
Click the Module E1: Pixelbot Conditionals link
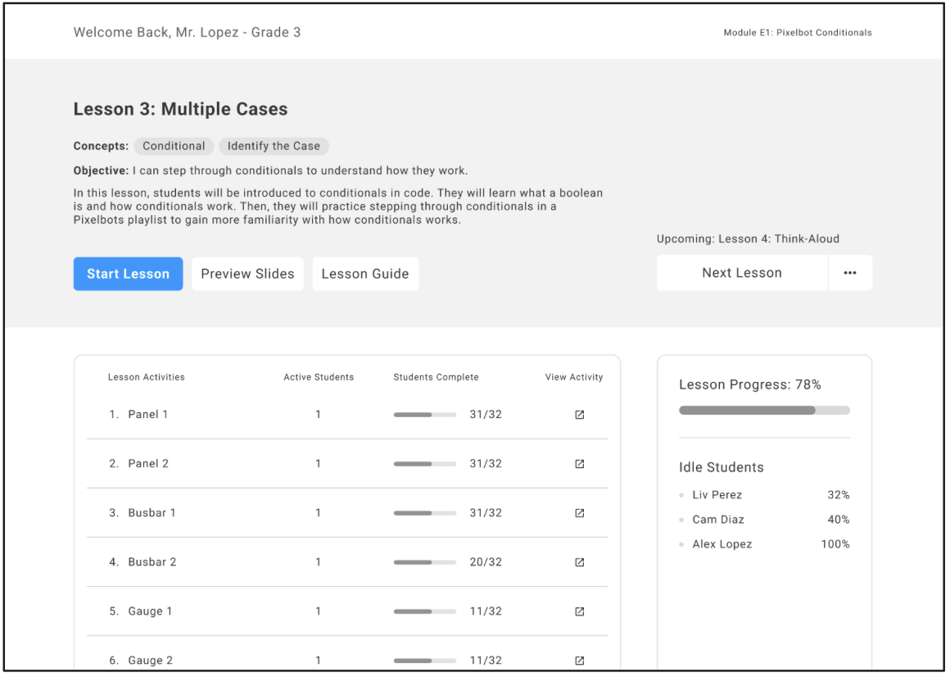click(x=797, y=33)
